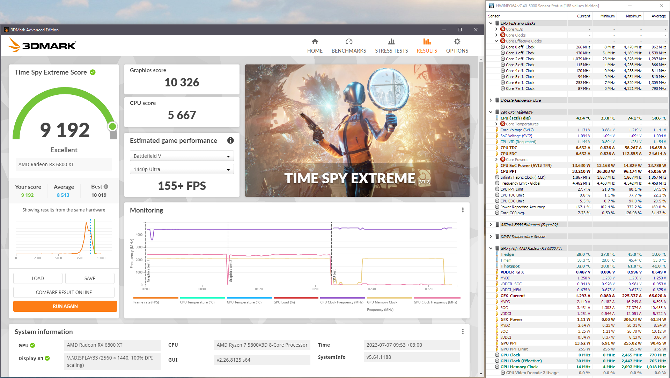670x378 pixels.
Task: Click the Display #1 verified check icon
Action: [47, 358]
